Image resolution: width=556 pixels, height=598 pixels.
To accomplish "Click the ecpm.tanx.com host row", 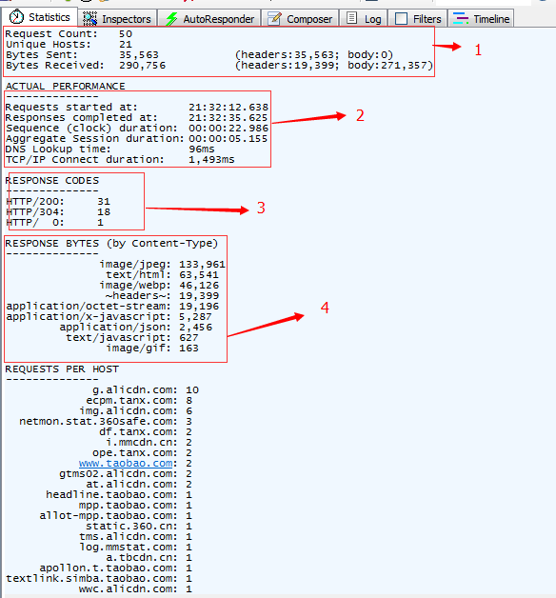I will tap(139, 401).
